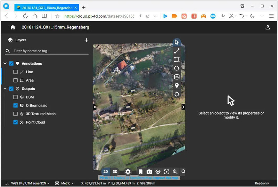This screenshot has height=187, width=278.
Task: Click the Read-only status text
Action: coord(262,183)
